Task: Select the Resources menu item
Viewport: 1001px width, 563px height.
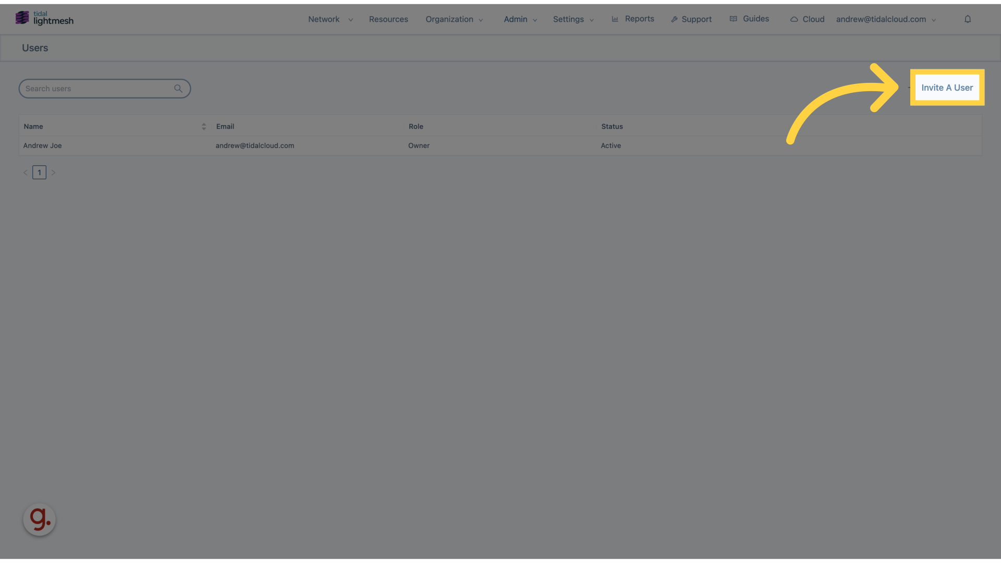Action: coord(388,19)
